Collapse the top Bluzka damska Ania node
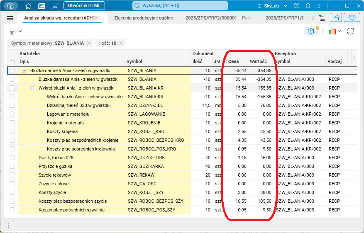 coord(24,70)
